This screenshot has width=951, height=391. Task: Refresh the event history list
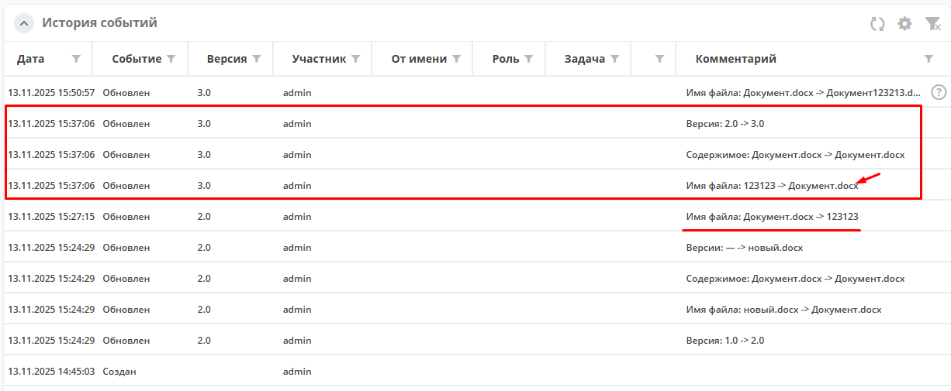pos(877,24)
